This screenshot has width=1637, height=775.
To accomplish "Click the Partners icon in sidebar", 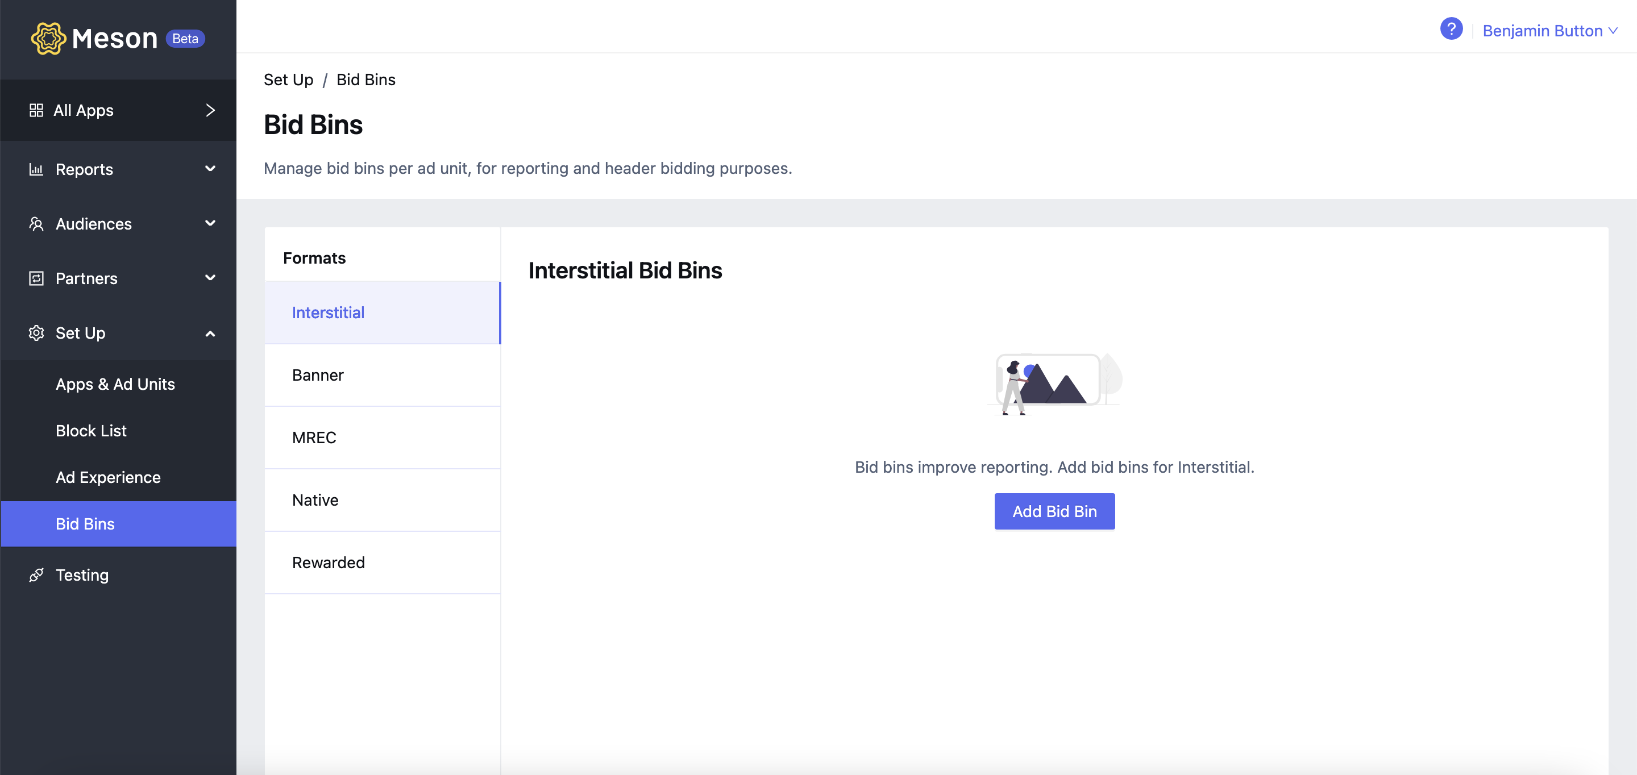I will pos(36,278).
